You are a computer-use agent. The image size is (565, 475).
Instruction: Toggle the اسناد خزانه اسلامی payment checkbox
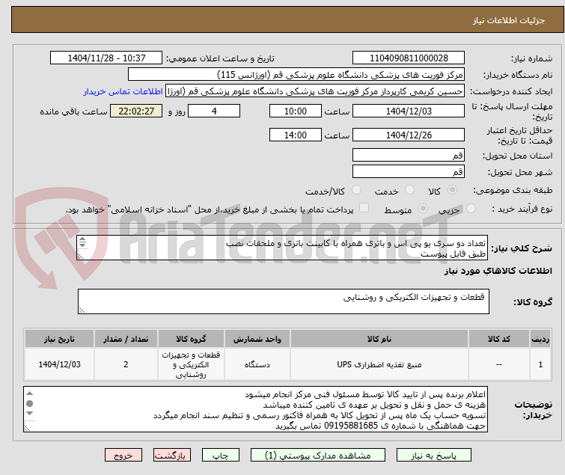pos(364,208)
